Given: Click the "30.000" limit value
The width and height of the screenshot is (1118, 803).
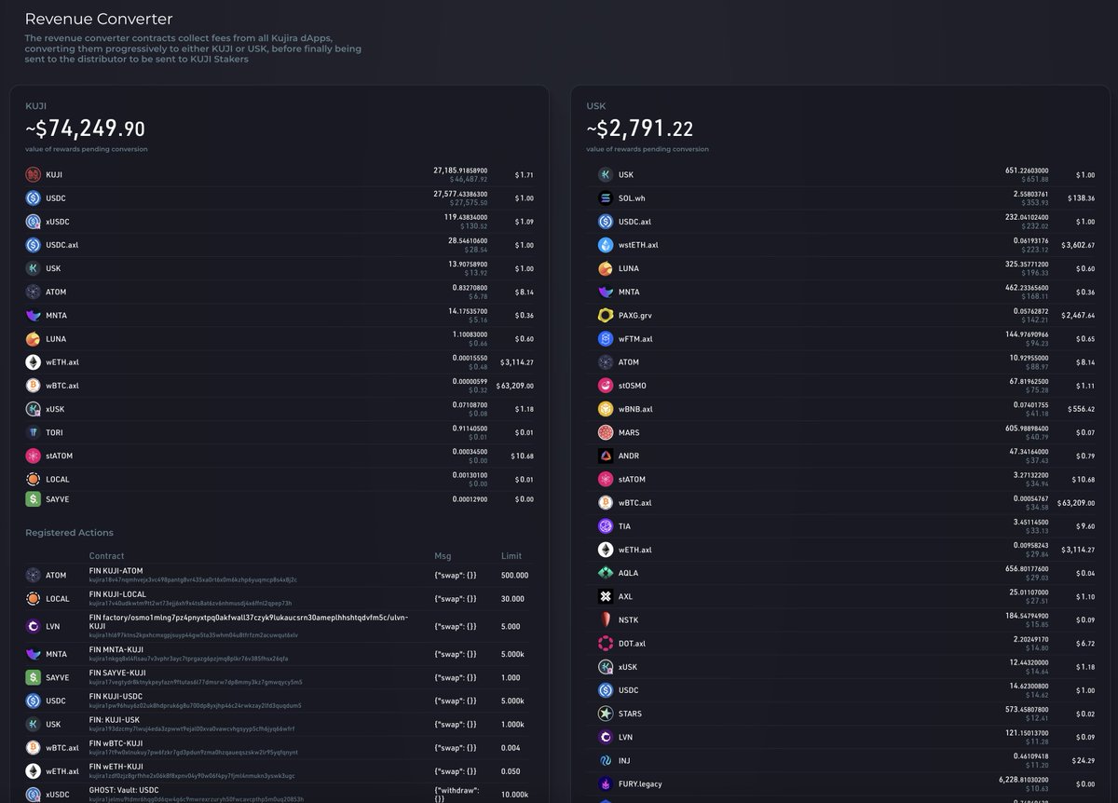Looking at the screenshot, I should [x=512, y=599].
